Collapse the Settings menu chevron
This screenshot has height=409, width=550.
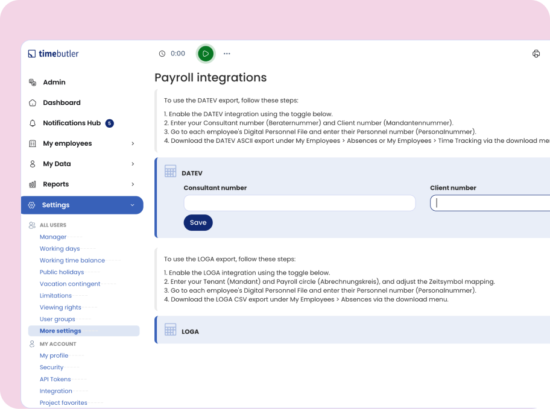tap(132, 205)
